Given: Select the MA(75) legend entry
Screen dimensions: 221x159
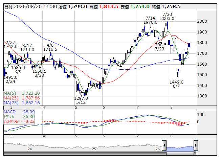Looking at the screenshot, I should click(22, 103).
